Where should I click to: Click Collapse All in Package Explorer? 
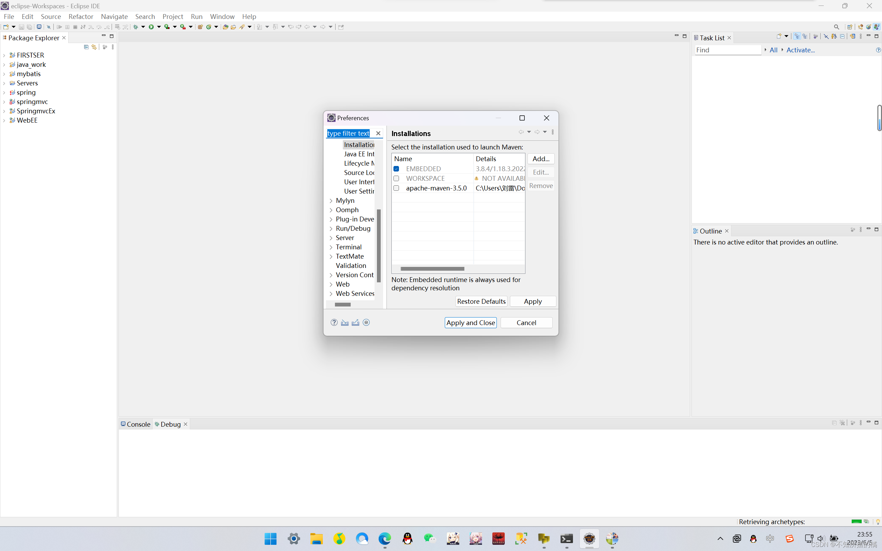86,47
